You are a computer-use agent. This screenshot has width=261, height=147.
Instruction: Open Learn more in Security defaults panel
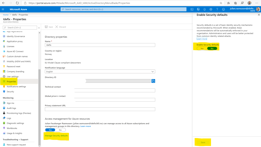pos(202,39)
